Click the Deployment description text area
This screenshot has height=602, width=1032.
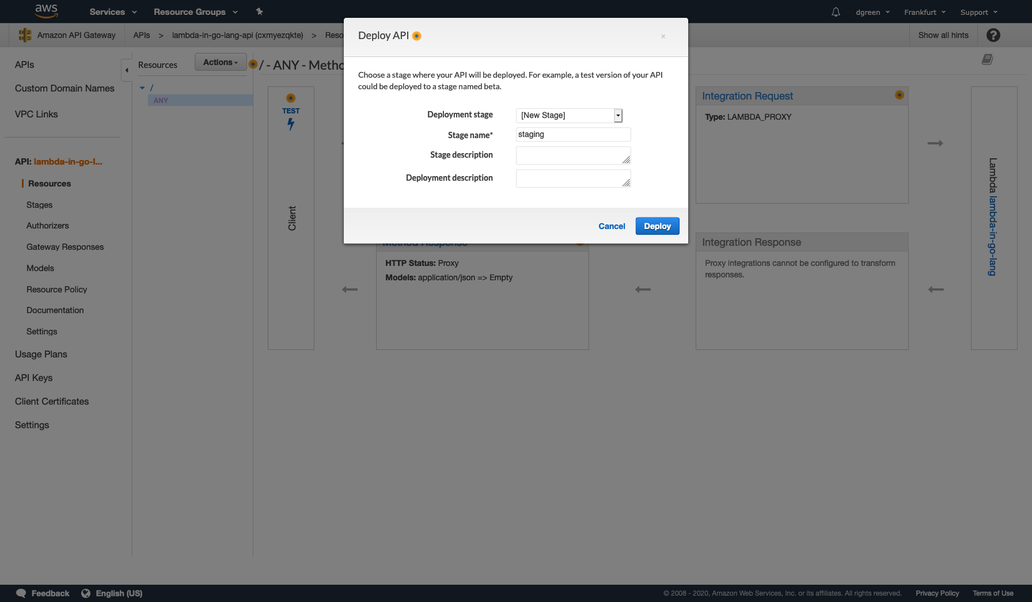[573, 178]
